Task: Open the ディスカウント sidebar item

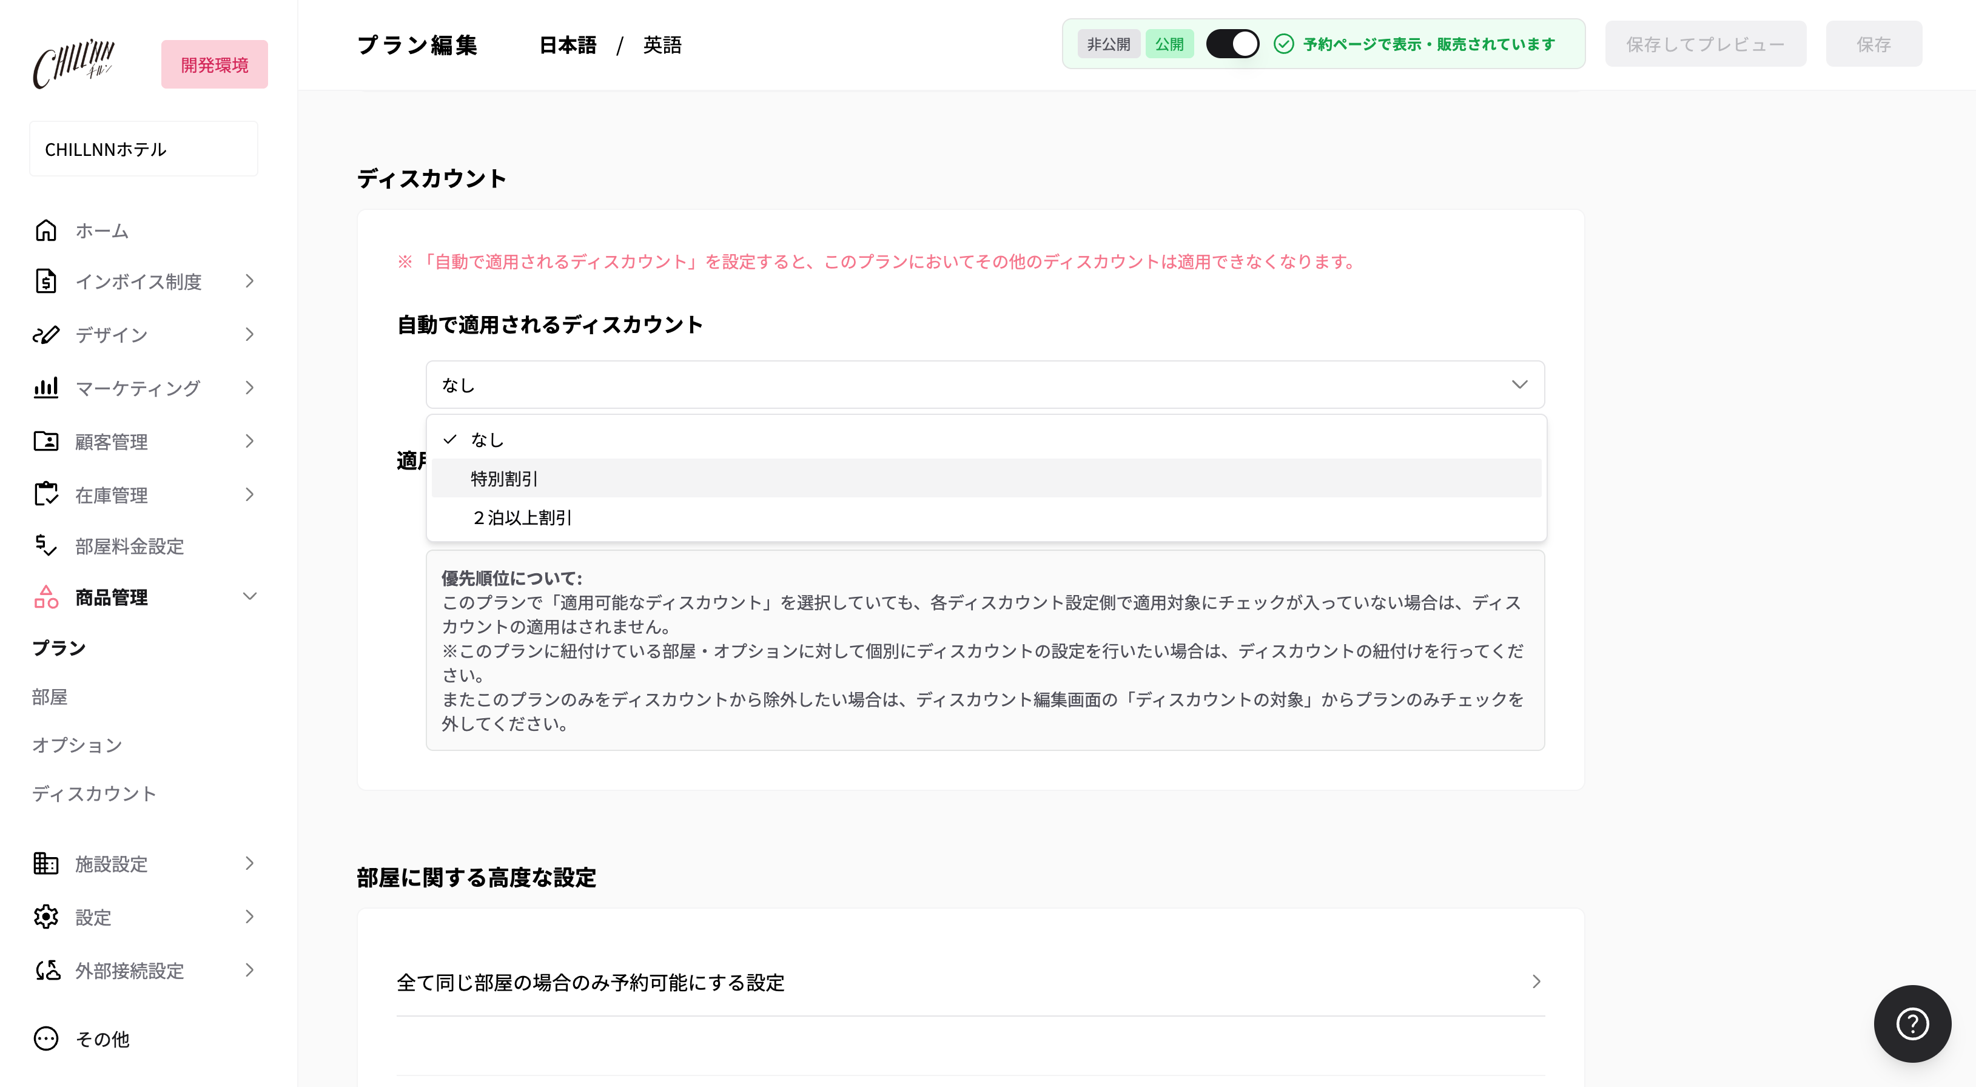Action: pos(93,793)
